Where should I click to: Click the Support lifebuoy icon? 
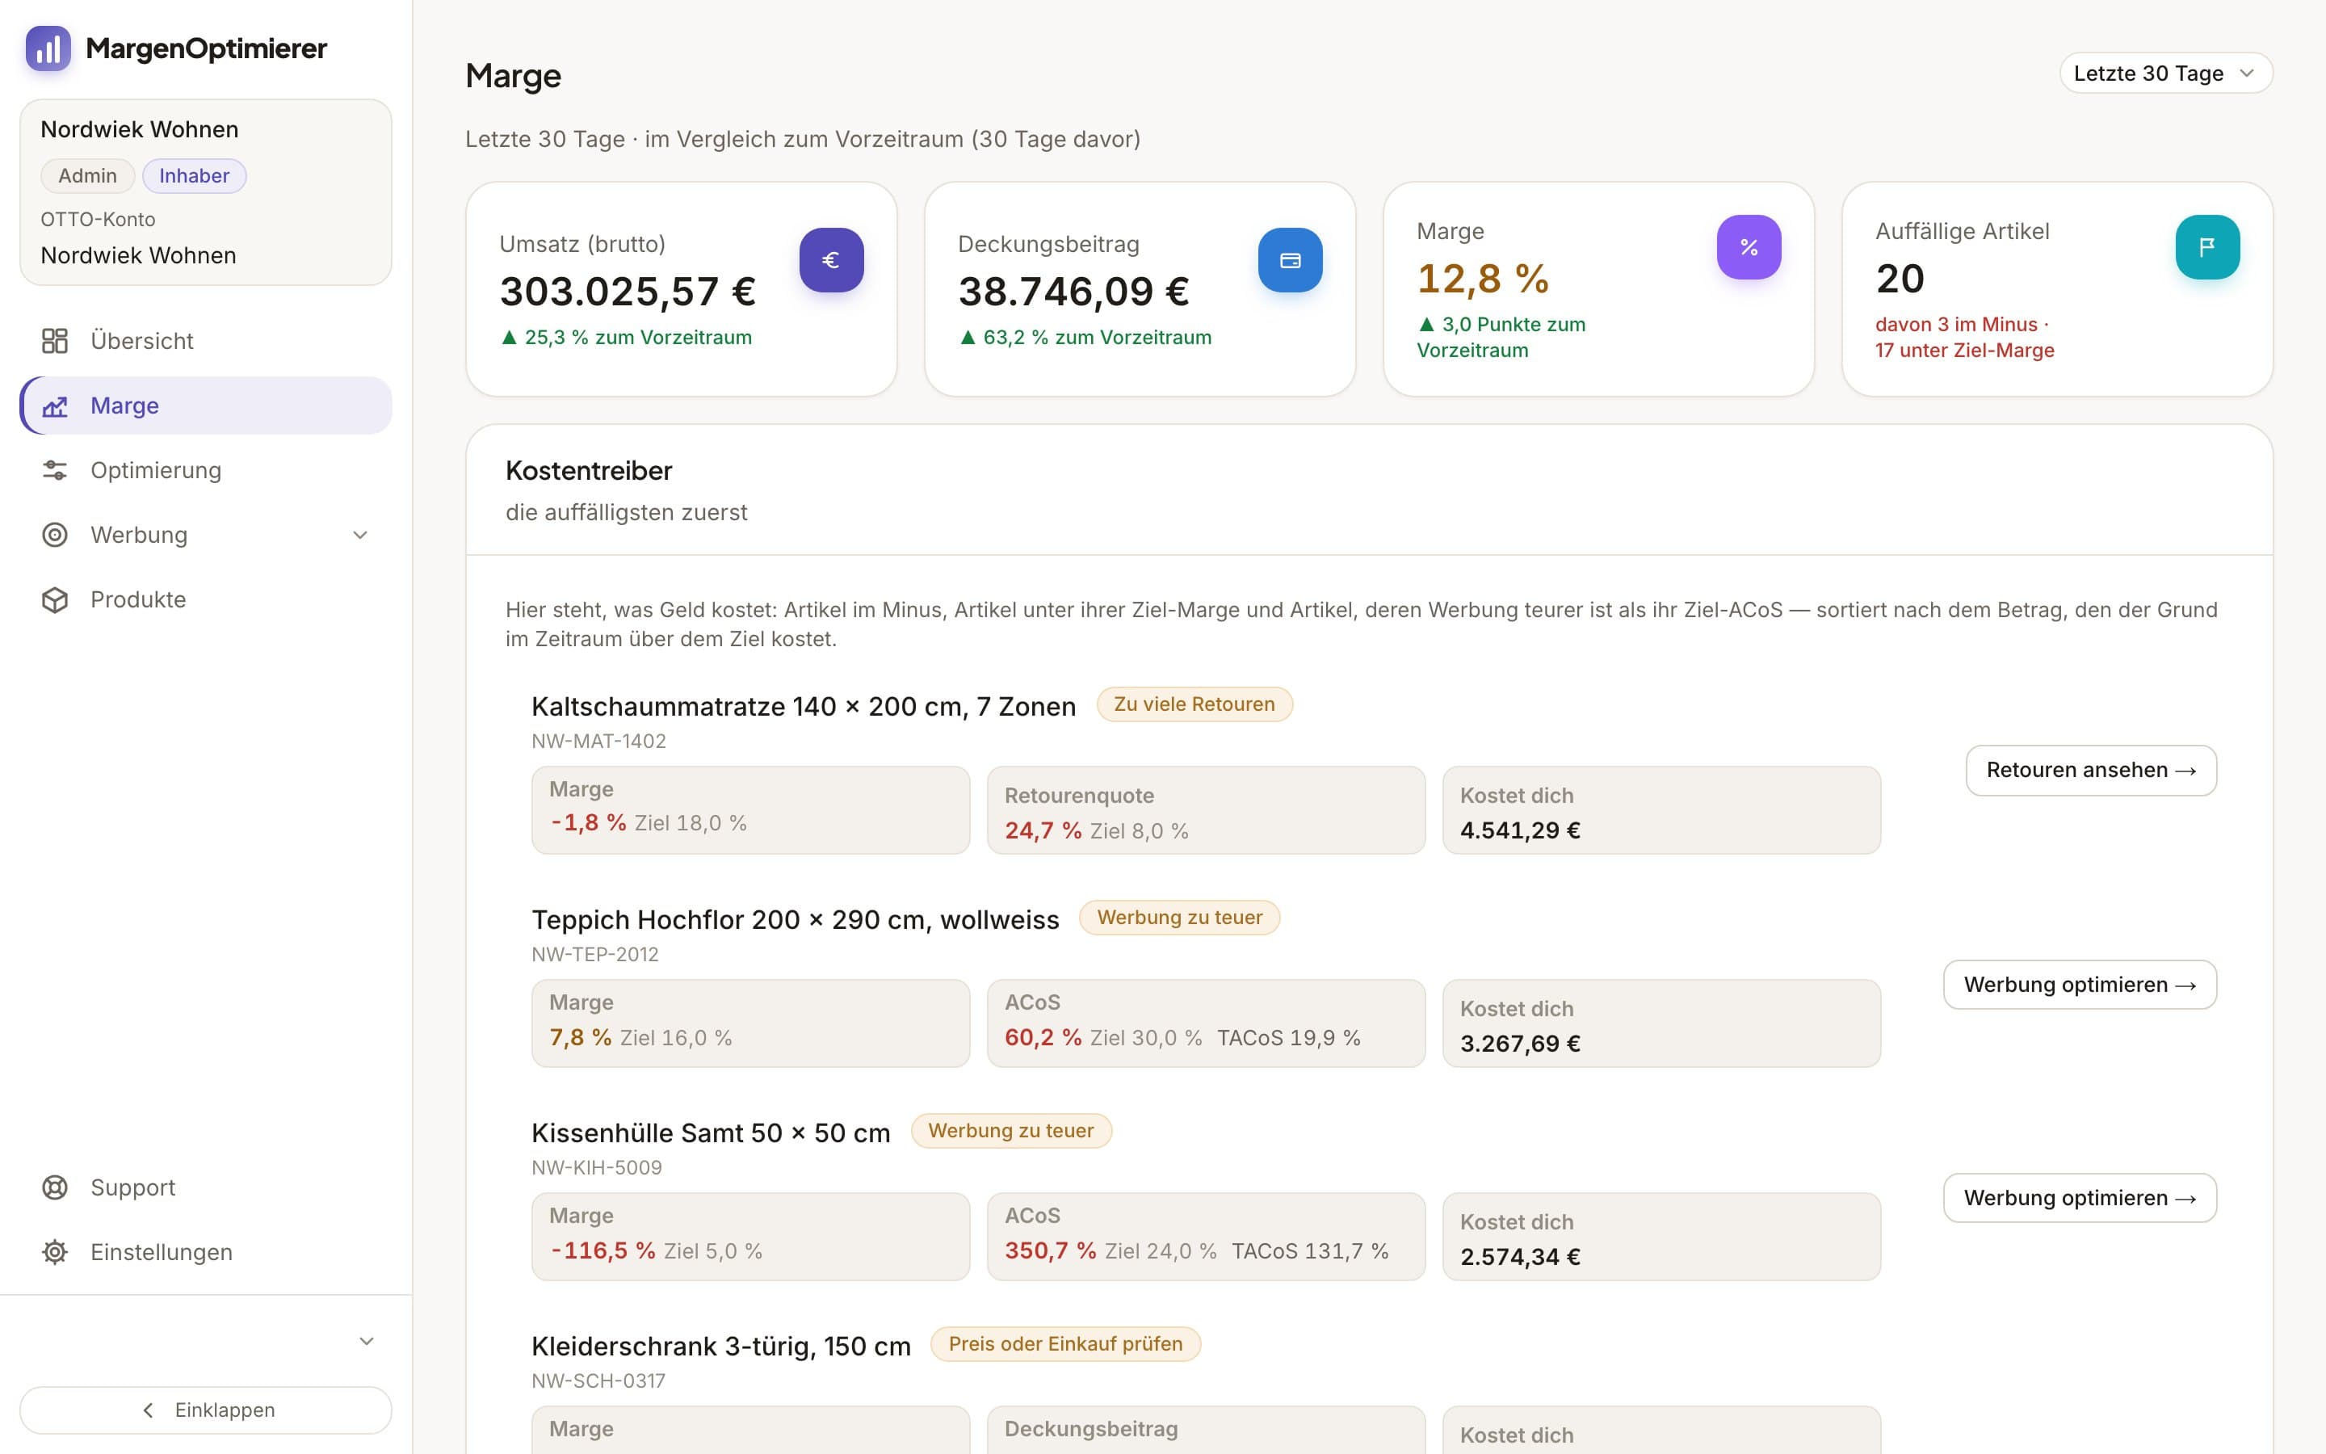coord(55,1187)
